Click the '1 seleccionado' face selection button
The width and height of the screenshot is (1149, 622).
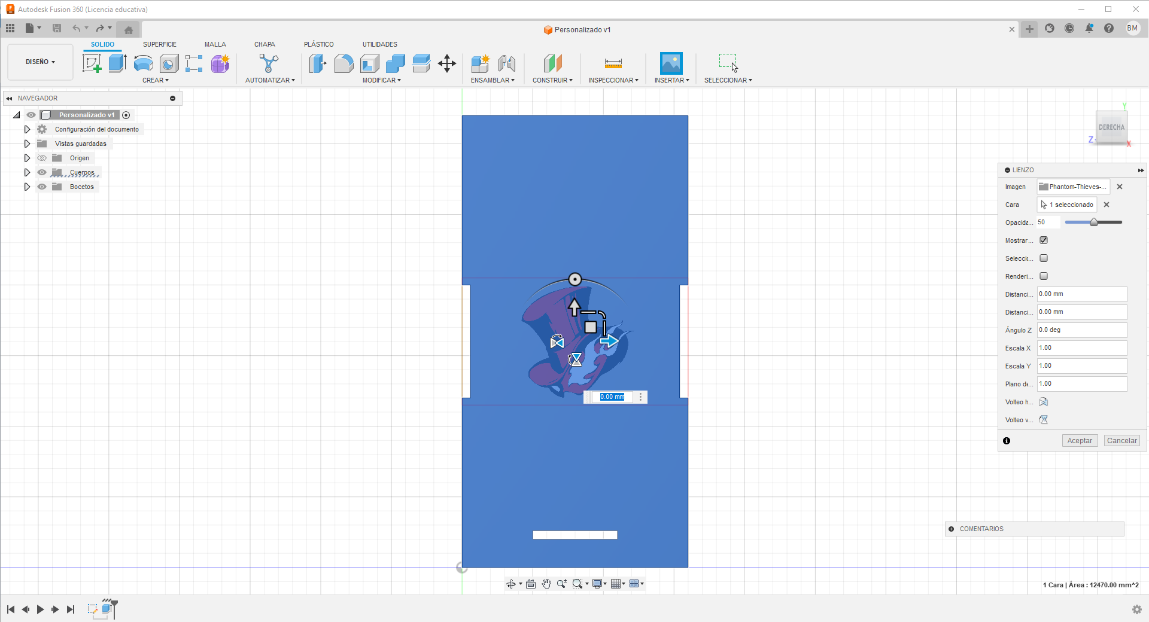tap(1067, 205)
